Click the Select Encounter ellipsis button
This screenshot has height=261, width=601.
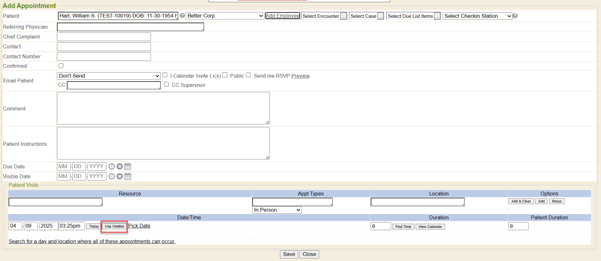click(x=343, y=16)
